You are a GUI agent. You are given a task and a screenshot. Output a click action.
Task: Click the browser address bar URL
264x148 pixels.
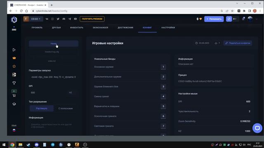[x=51, y=11]
